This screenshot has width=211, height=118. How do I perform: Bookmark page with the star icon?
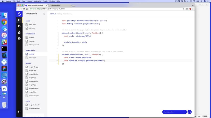183,9
